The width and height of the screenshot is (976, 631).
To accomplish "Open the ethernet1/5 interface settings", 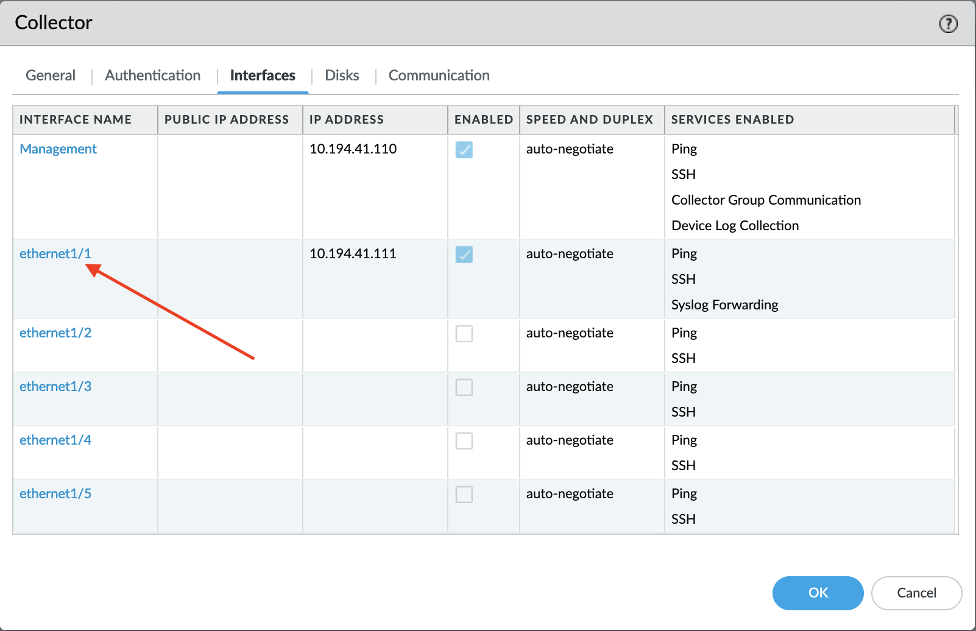I will [x=55, y=493].
